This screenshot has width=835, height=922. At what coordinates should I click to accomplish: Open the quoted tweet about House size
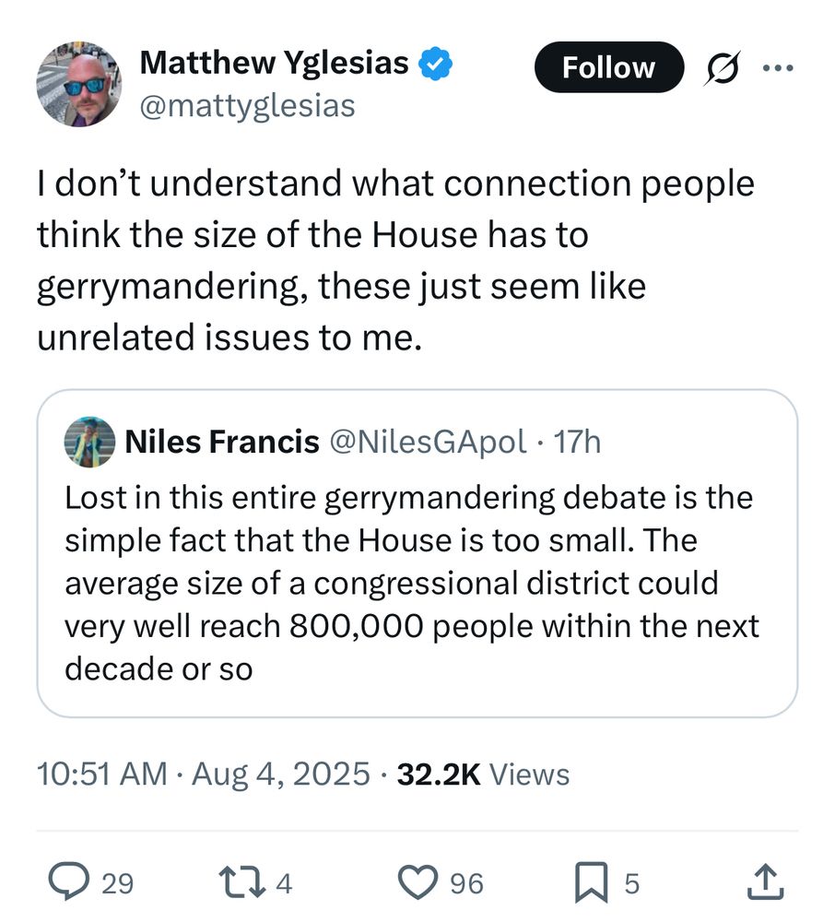pyautogui.click(x=417, y=583)
